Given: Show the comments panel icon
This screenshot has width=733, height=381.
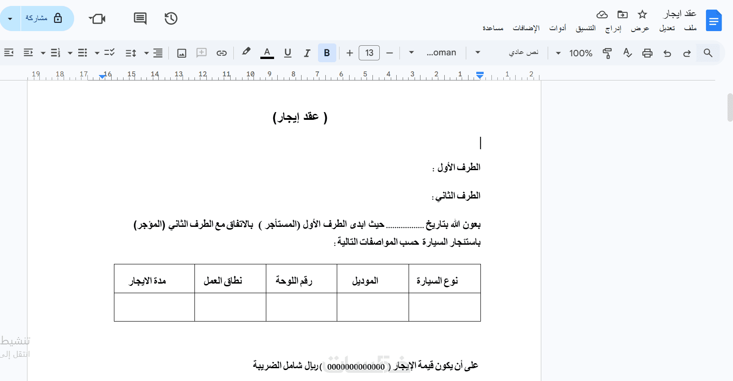Looking at the screenshot, I should [140, 18].
